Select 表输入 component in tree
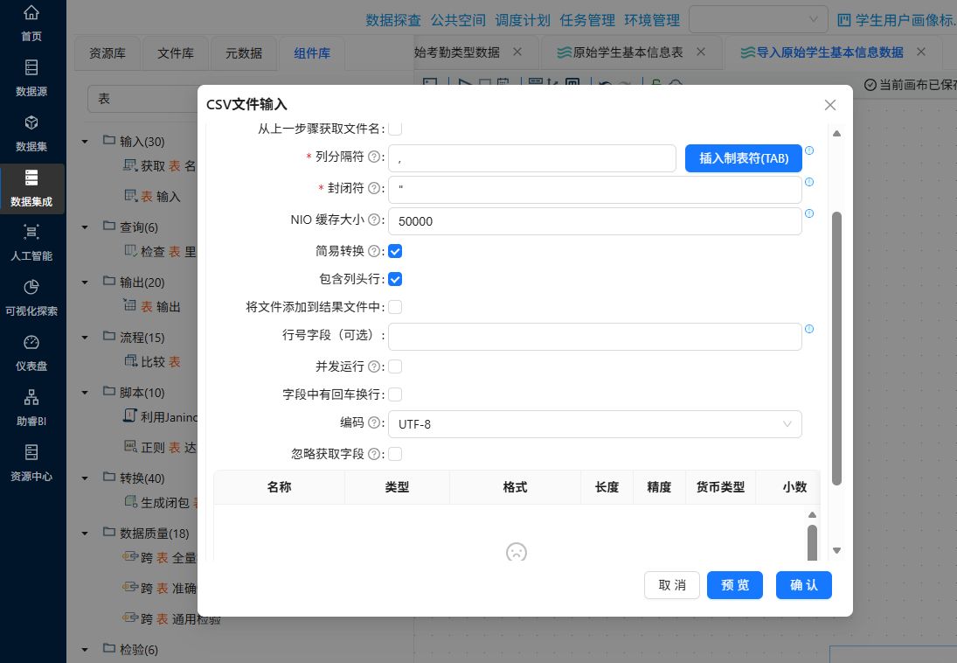The height and width of the screenshot is (663, 957). (153, 196)
